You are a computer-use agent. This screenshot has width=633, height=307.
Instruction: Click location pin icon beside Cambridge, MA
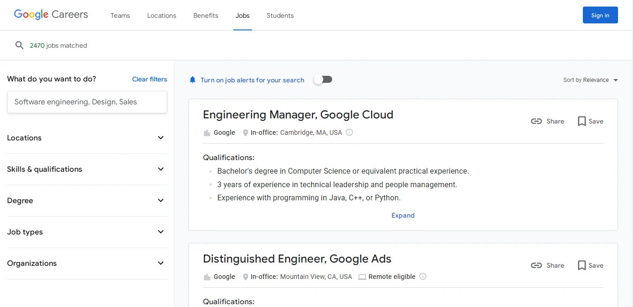pos(246,133)
